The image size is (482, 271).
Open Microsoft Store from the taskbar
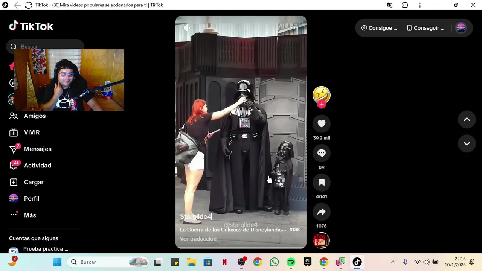pos(208,262)
